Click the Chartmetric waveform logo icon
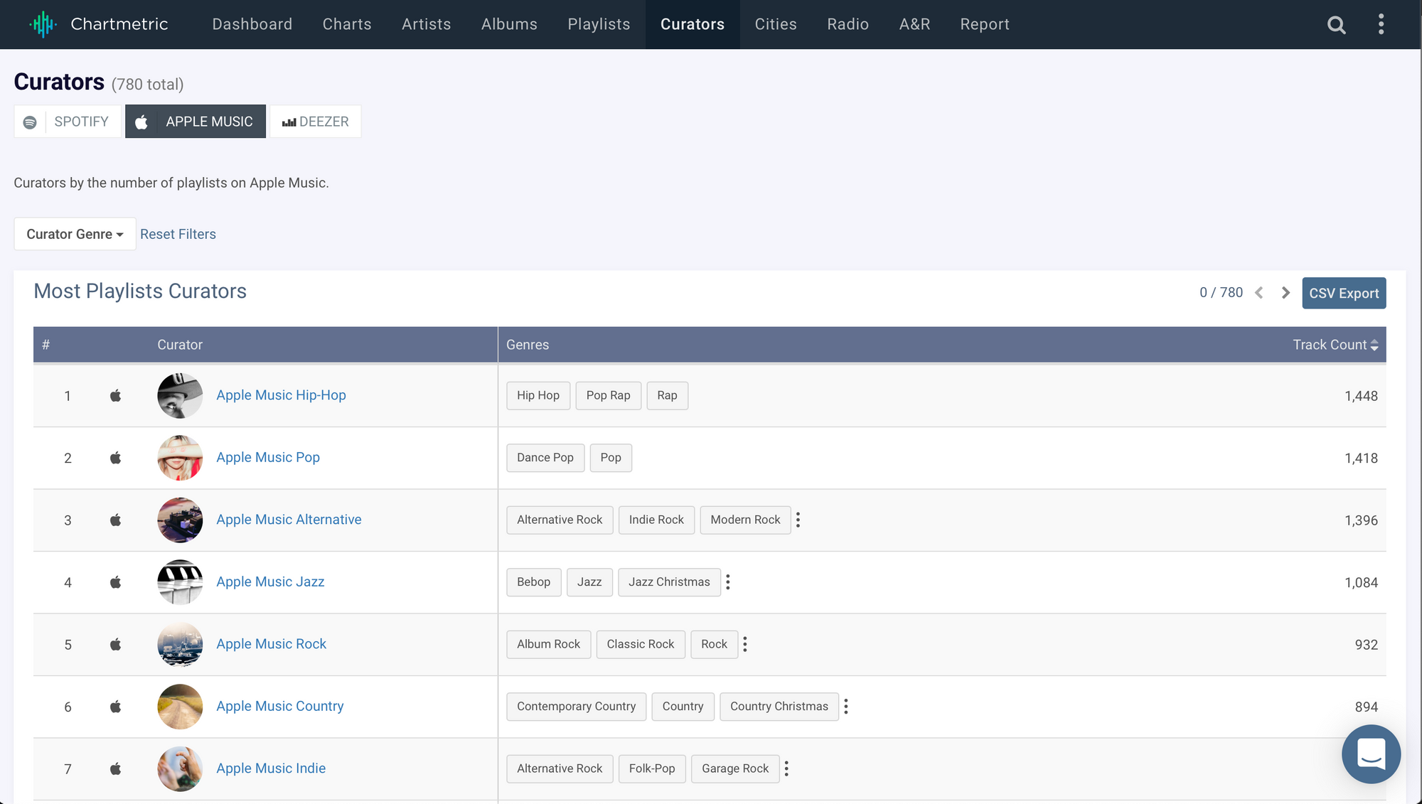 pos(43,24)
